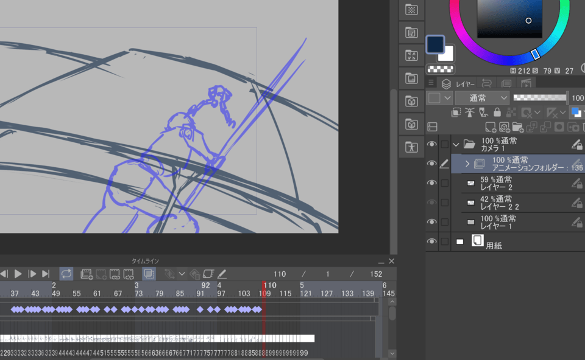The height and width of the screenshot is (360, 585).
Task: Click the end frame field showing 152
Action: point(376,274)
